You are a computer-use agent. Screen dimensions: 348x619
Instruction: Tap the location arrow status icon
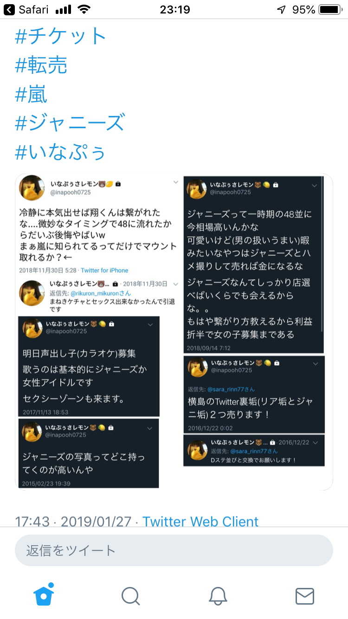pos(282,9)
